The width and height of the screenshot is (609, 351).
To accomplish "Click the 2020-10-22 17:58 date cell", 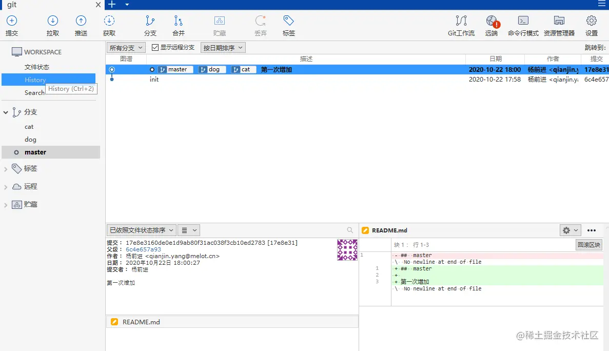I will (x=495, y=79).
